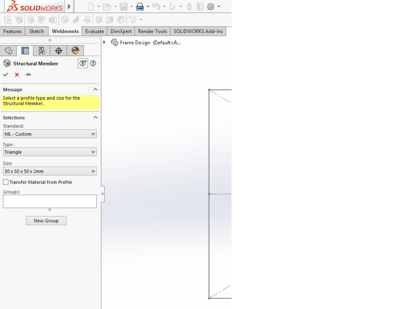
Task: Click inside the Groups selection box
Action: coord(50,201)
